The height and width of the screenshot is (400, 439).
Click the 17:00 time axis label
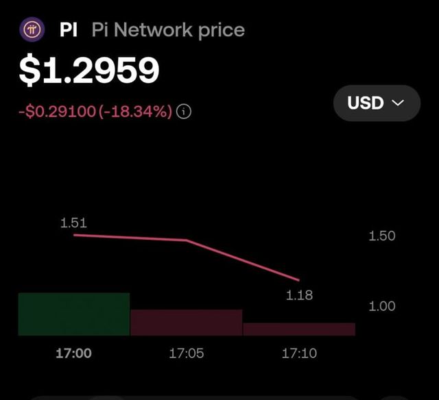[73, 353]
